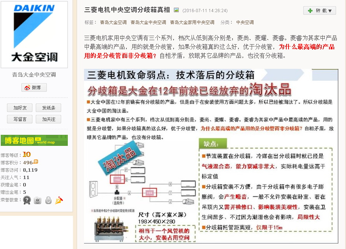346x249 pixels.
Task: Open the 青岛大金空调 tag link
Action: point(113,22)
